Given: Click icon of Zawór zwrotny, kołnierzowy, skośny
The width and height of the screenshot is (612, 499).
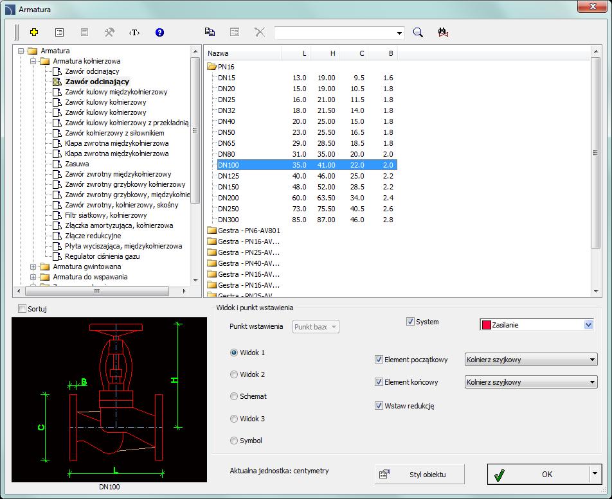Looking at the screenshot, I should pyautogui.click(x=57, y=205).
